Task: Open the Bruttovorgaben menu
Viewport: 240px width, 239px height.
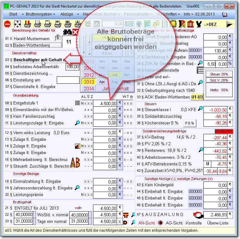Action: (x=39, y=14)
